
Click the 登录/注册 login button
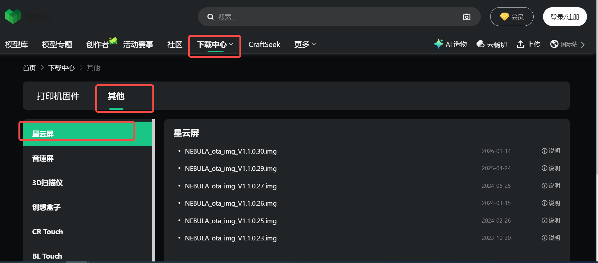click(x=565, y=17)
